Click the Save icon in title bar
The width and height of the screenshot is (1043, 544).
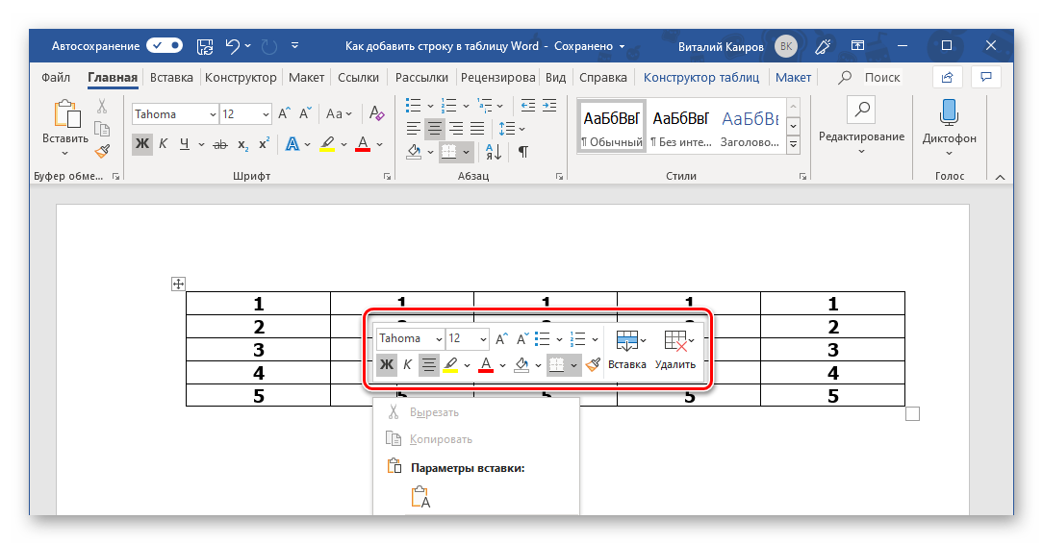click(x=205, y=46)
